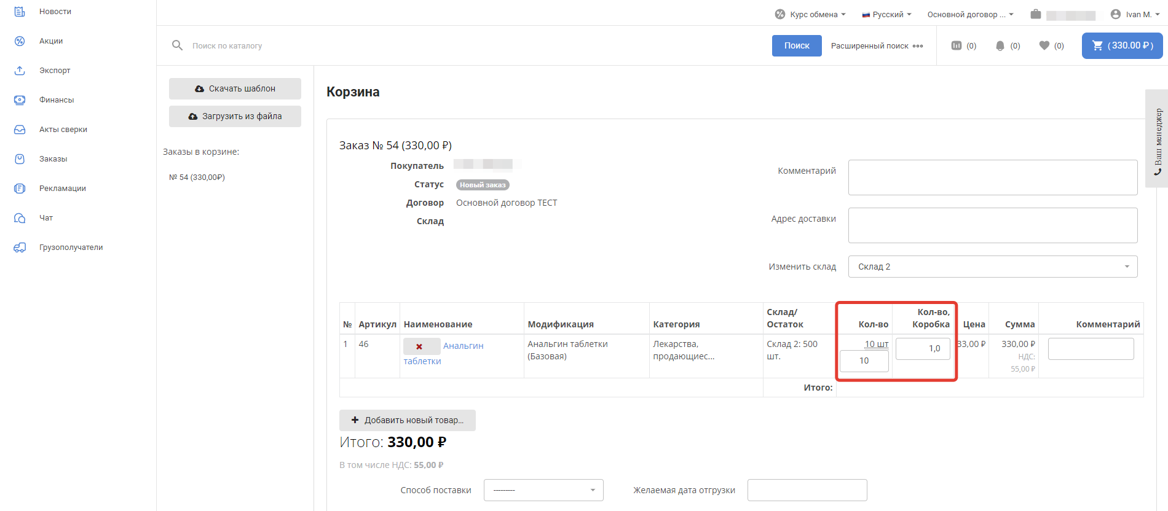Click the shopping cart total button

(1122, 45)
